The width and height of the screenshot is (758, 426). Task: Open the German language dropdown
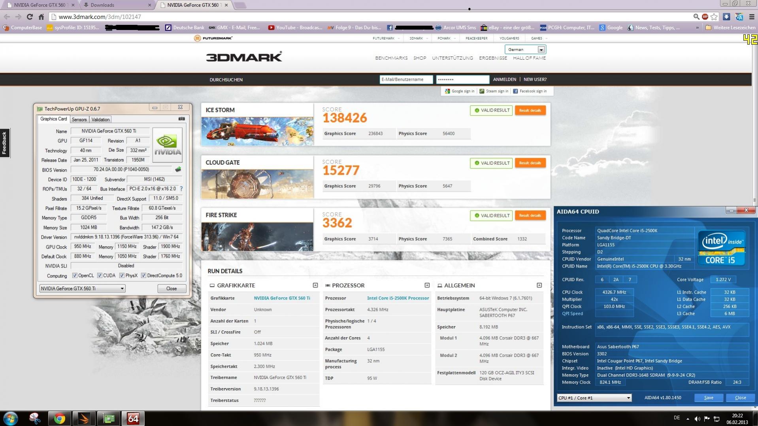tap(525, 49)
